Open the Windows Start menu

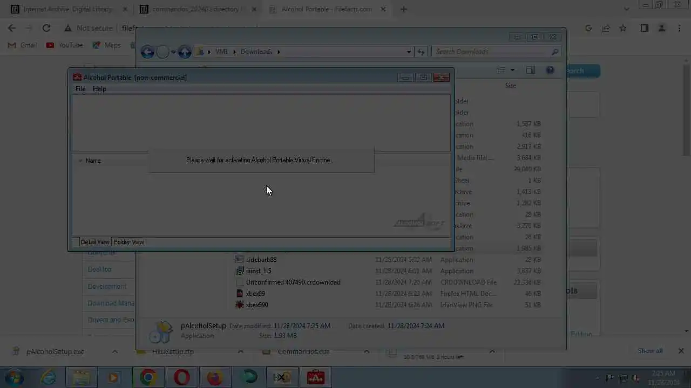point(15,378)
